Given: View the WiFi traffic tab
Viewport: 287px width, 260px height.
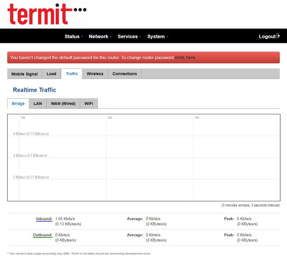Looking at the screenshot, I should tap(89, 104).
